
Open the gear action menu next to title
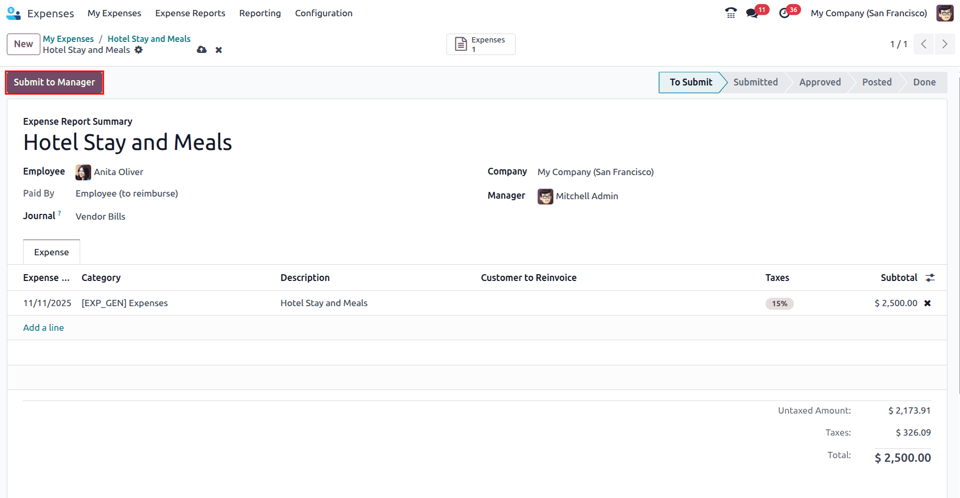point(138,50)
